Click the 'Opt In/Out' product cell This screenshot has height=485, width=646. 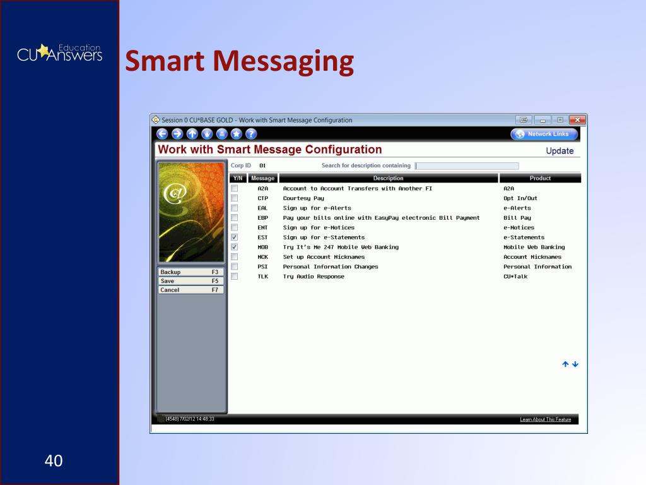pos(520,198)
